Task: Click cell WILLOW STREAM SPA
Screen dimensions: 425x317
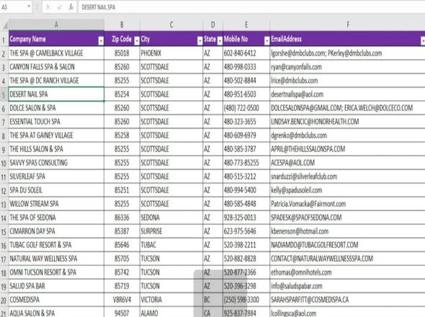Action: (56, 204)
